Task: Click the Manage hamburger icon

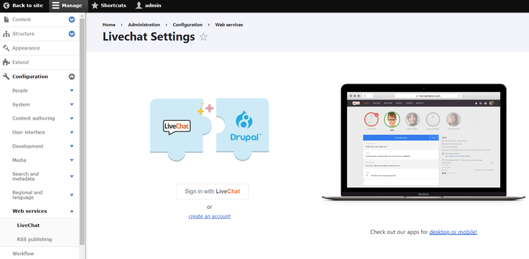Action: pos(56,5)
